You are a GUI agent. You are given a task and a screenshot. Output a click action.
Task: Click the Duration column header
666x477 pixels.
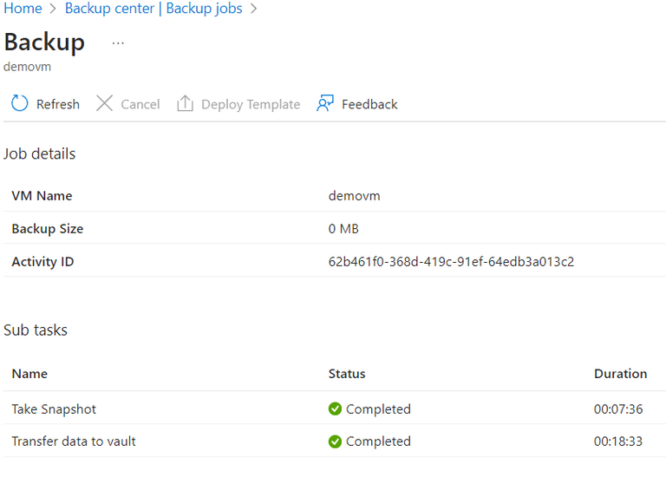click(x=620, y=374)
